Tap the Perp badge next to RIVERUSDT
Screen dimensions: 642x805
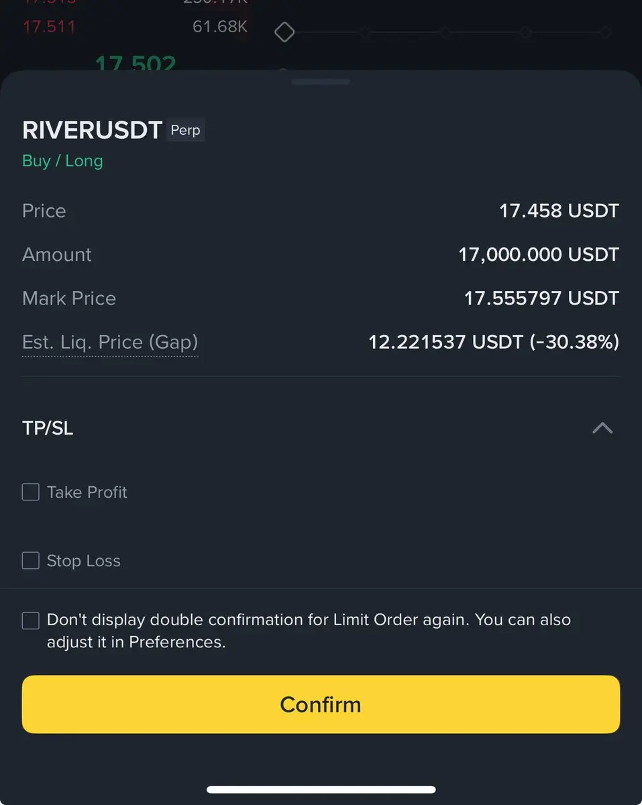coord(186,130)
